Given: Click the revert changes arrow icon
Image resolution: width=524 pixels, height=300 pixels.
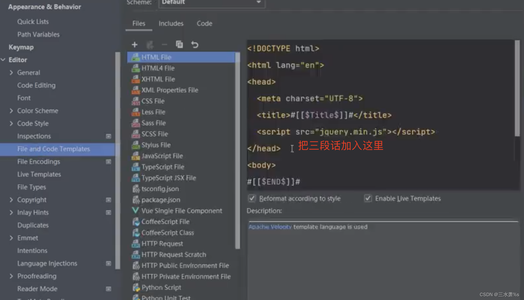Looking at the screenshot, I should [x=195, y=44].
